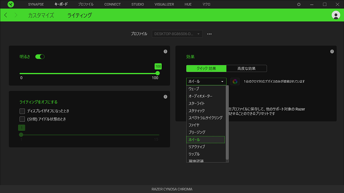Open the HUE tab
Viewport: 344px width, 193px height.
188,4
